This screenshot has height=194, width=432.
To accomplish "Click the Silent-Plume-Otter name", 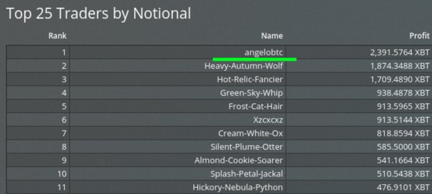I will (x=247, y=147).
